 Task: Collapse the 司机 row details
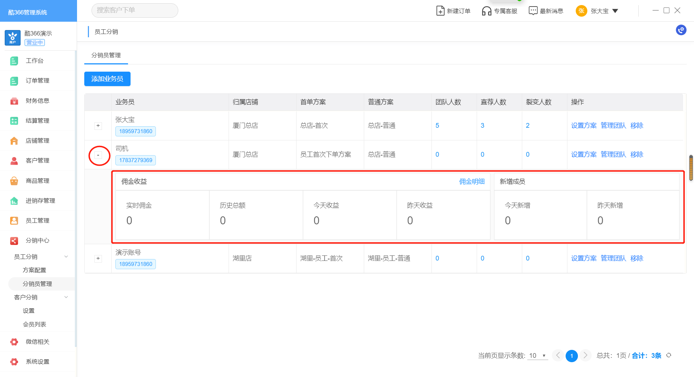coord(98,155)
